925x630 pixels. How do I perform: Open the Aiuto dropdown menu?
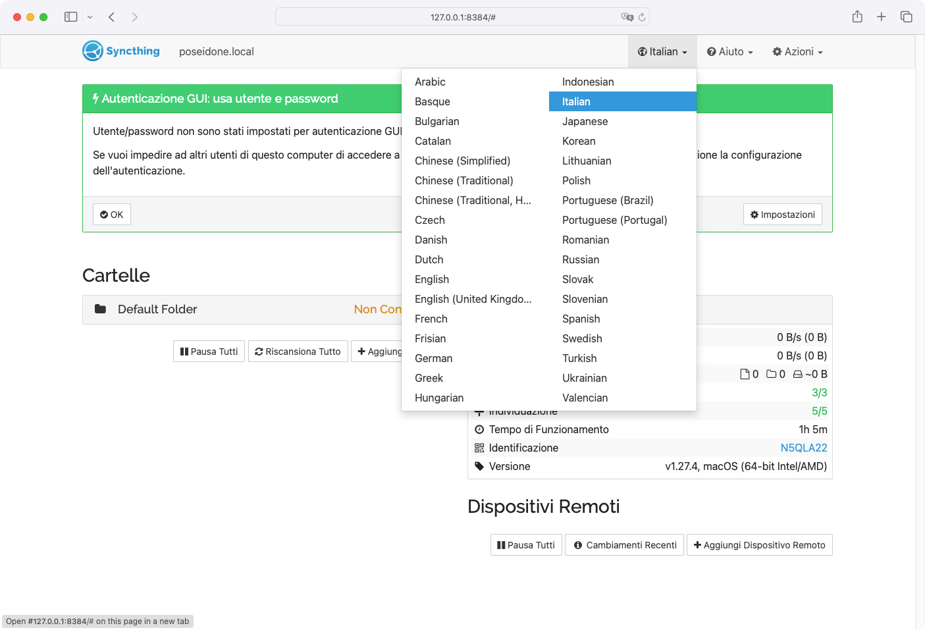pos(730,52)
